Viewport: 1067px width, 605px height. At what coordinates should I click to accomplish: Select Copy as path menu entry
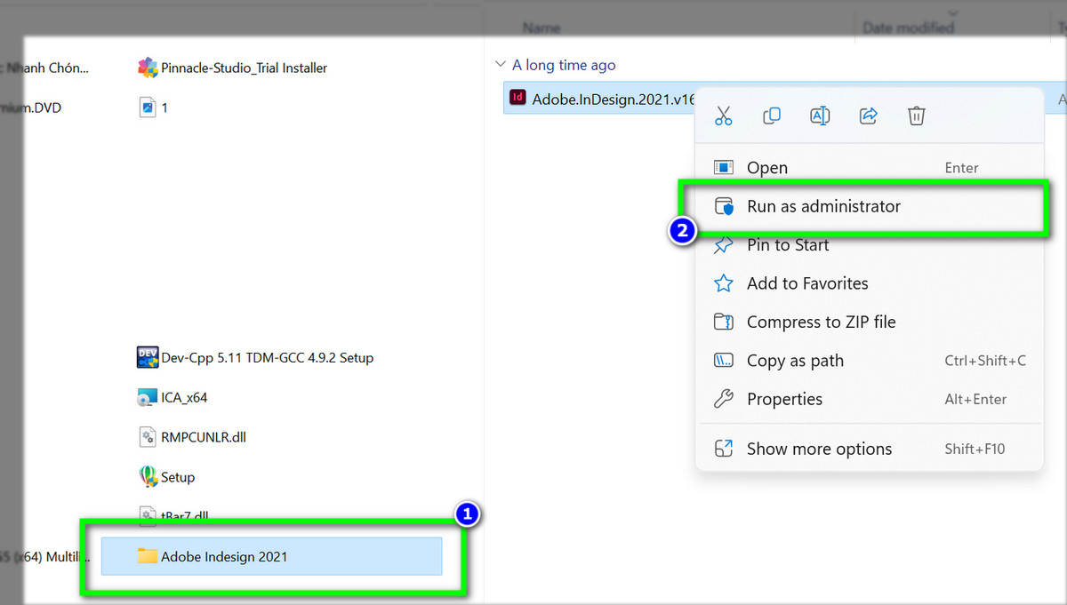click(869, 361)
